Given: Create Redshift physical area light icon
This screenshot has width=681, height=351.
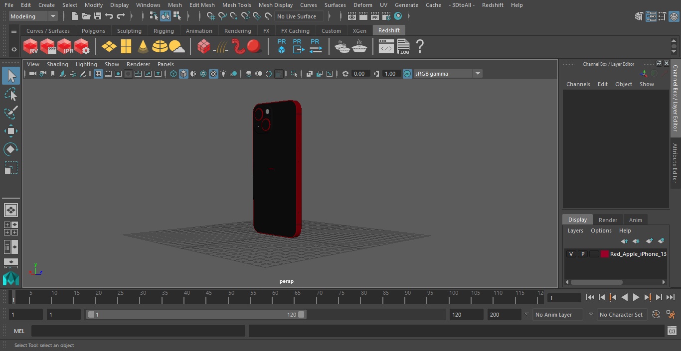Looking at the screenshot, I should 109,47.
